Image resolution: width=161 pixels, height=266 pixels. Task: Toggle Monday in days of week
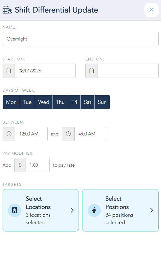tap(11, 102)
